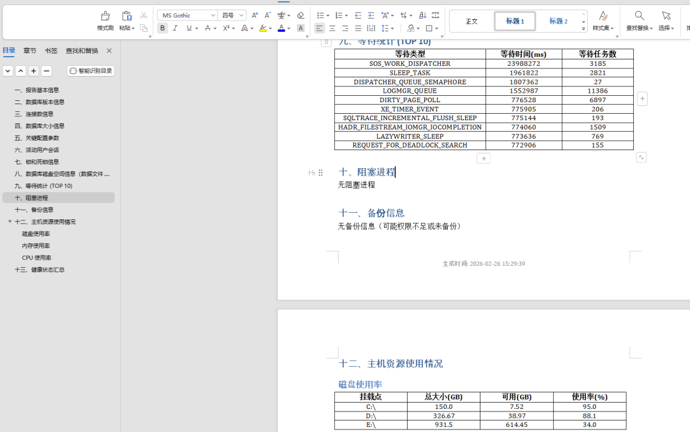Open paste options dropdown arrow

pyautogui.click(x=133, y=28)
